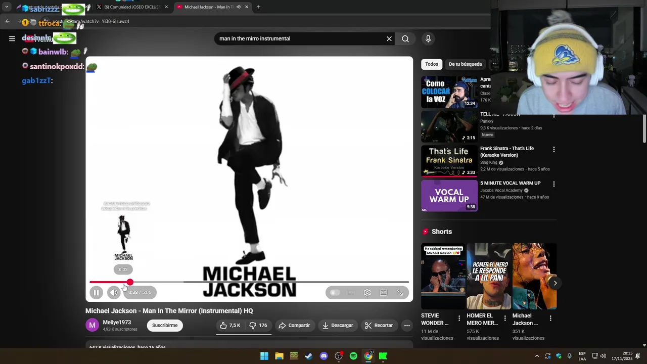Open the taskbar volume control
Viewport: 647px width, 364px height.
pos(603,356)
